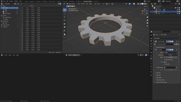This screenshot has height=102, width=181.
Task: Toggle viewport overlays button
Action: click(134, 4)
